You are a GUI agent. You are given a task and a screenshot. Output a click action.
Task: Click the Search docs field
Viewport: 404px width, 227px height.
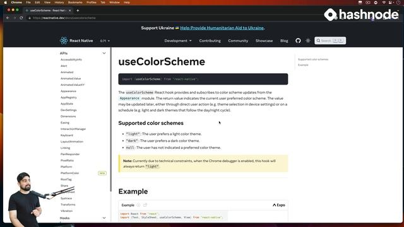point(330,40)
